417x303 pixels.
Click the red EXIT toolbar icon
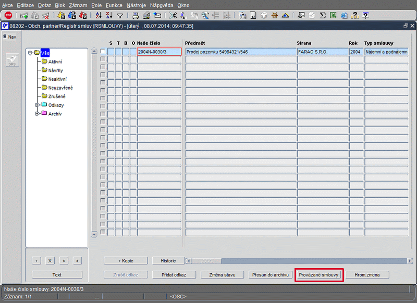[8, 16]
